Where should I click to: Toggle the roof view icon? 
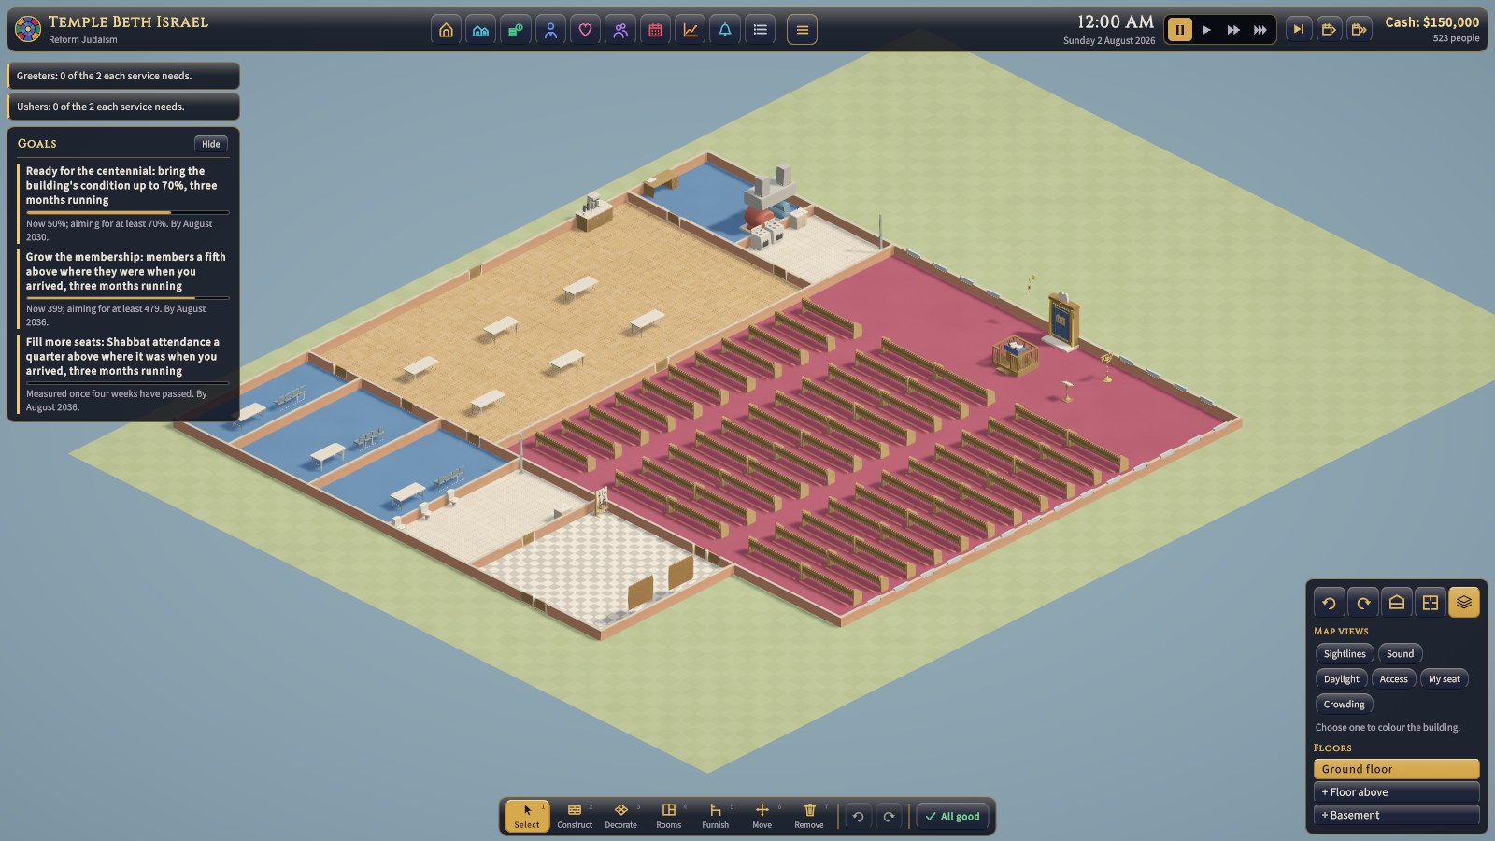point(1397,603)
